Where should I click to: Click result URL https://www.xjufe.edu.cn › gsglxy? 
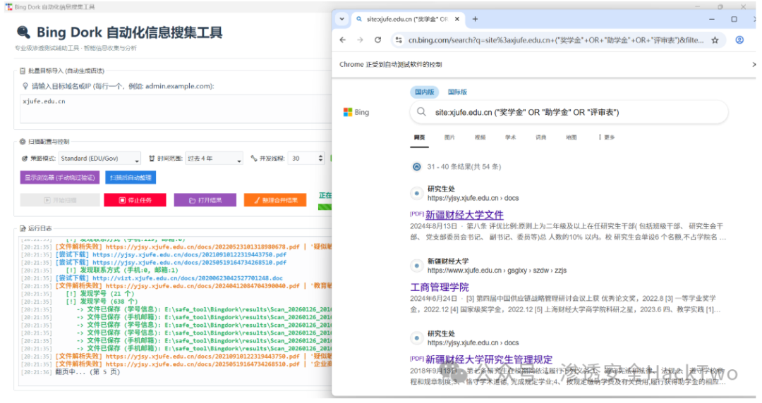point(497,271)
